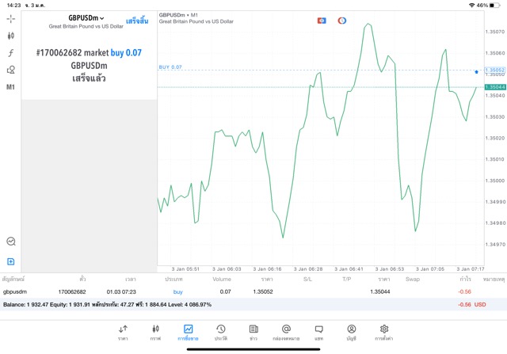Tap the blue new order icon
The image size is (507, 354).
click(11, 261)
